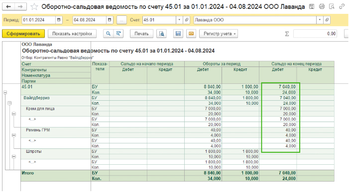This screenshot has height=195, width=350.
Task: Save report with the floppy disk icon
Action: [178, 34]
